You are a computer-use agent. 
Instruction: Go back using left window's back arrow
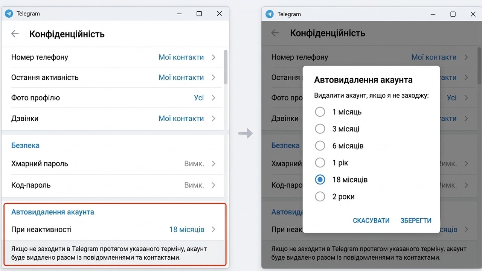point(15,34)
